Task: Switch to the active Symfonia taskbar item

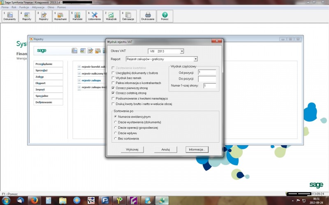Action: [162, 200]
